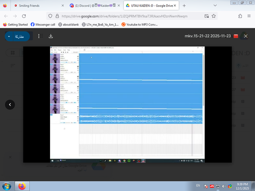The image size is (255, 191).
Task: Open the Messenger call bookmark
Action: 43,24
